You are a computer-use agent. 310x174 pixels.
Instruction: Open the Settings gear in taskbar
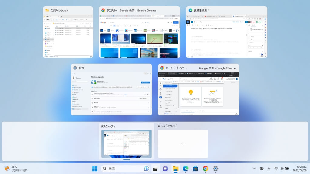216,169
